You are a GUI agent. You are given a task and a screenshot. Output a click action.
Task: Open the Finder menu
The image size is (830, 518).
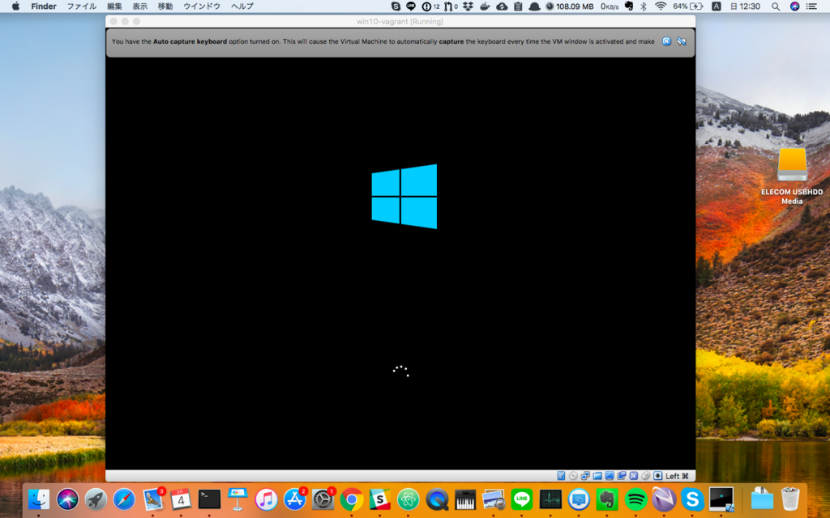[x=44, y=6]
